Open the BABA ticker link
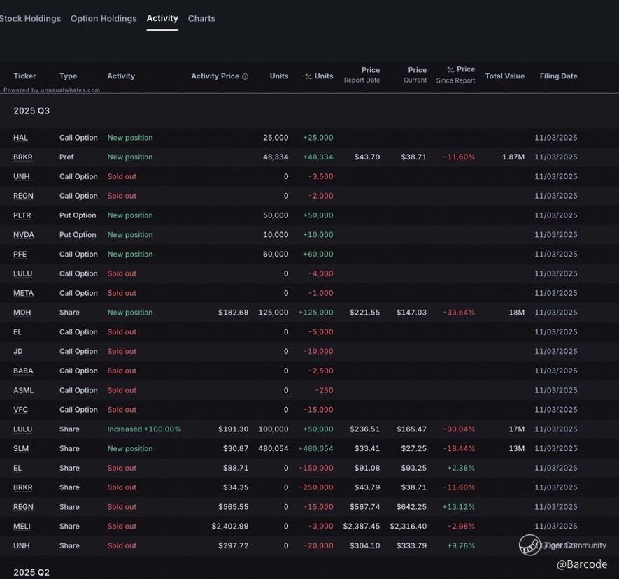The height and width of the screenshot is (579, 619). point(23,371)
